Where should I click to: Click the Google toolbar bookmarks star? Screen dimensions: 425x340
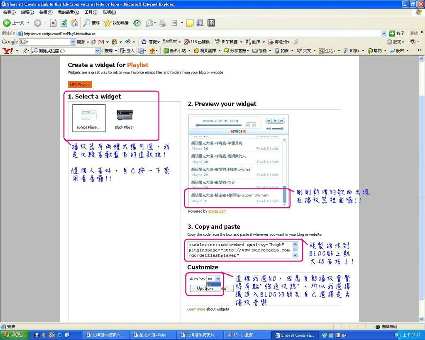pos(144,42)
